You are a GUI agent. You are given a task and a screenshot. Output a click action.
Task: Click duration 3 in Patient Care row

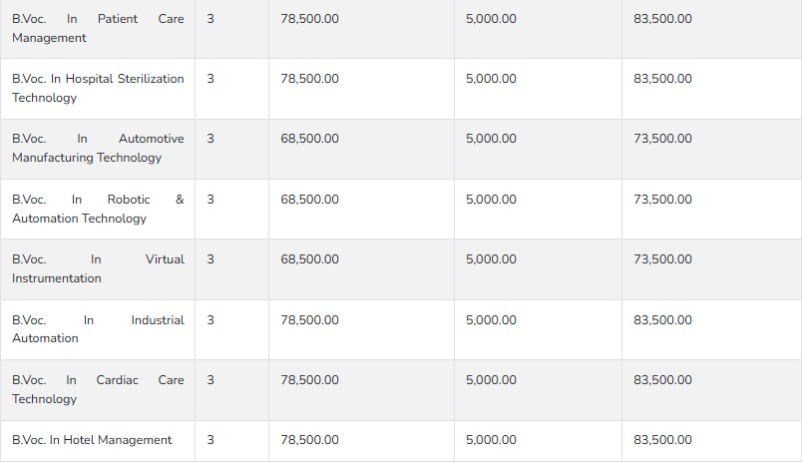tap(210, 19)
